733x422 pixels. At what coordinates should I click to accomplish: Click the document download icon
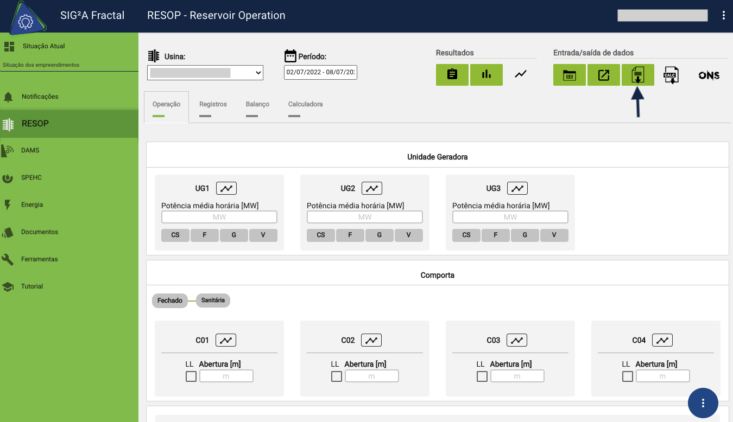(x=637, y=75)
